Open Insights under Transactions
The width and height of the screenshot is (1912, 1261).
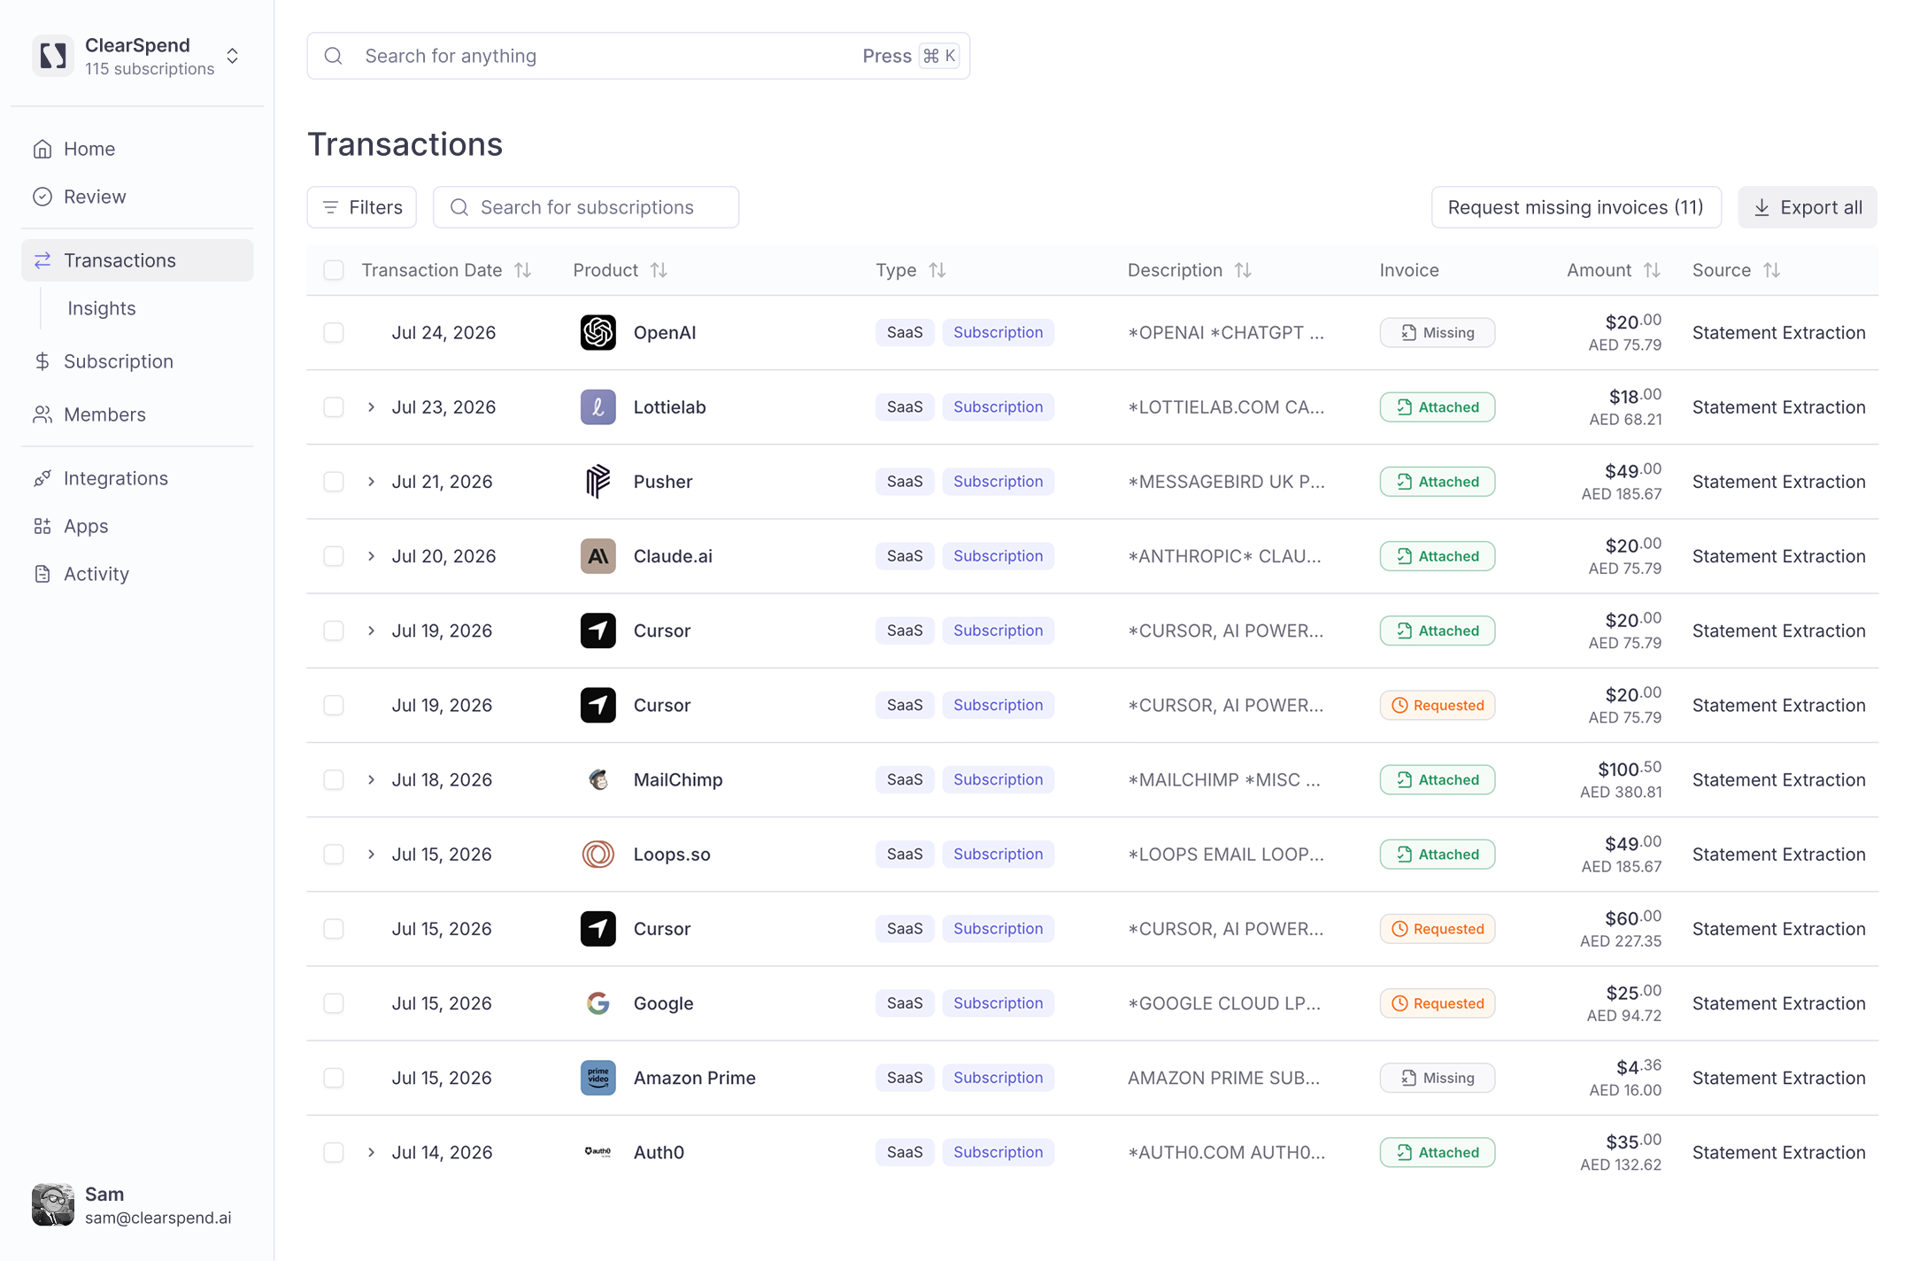[102, 308]
